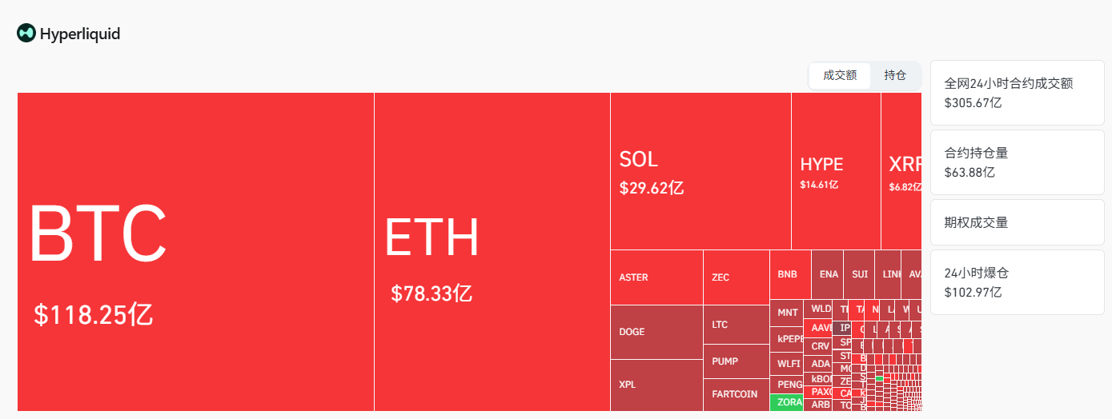Click the Hyperliquid logo icon
The width and height of the screenshot is (1112, 419).
pyautogui.click(x=26, y=34)
